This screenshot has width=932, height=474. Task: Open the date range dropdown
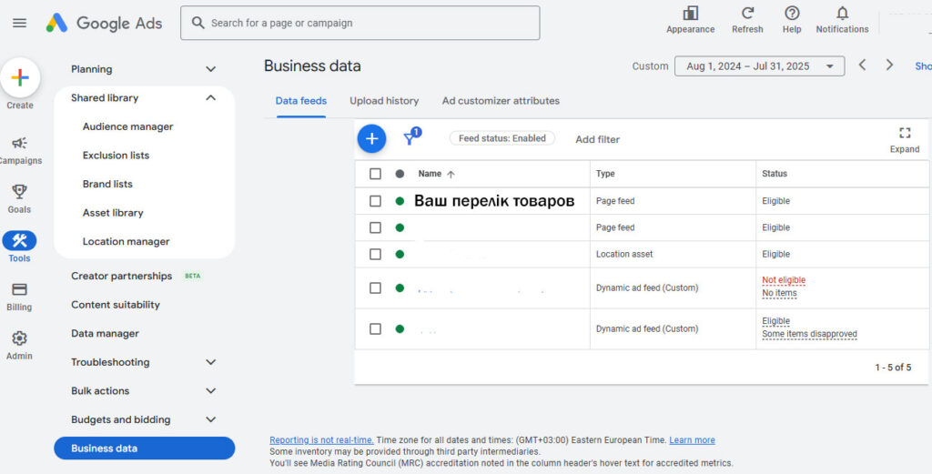[x=759, y=66]
